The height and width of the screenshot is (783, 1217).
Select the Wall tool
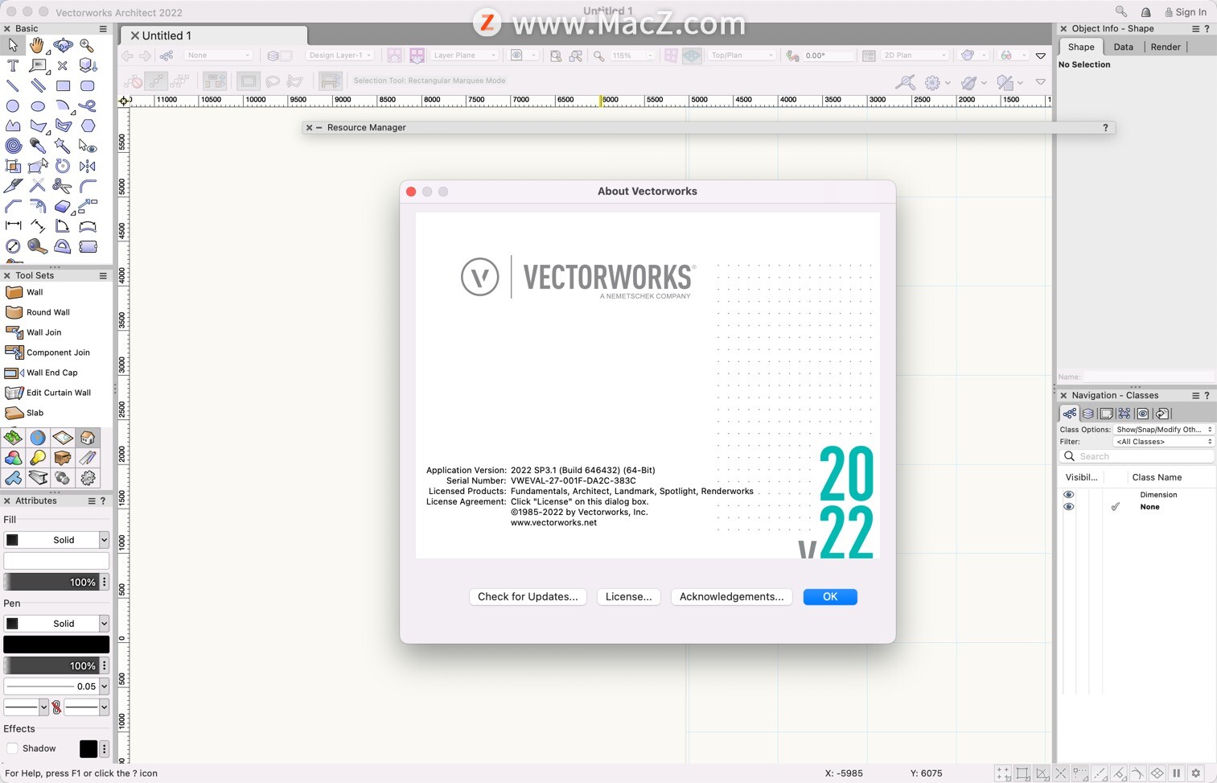pos(24,292)
